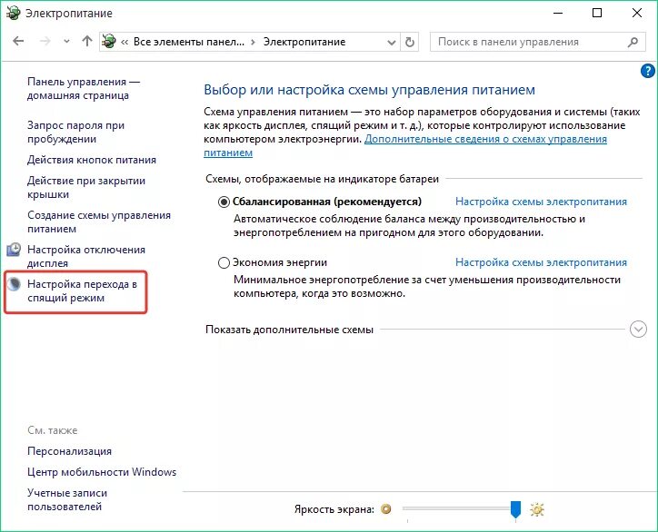The height and width of the screenshot is (532, 658).
Task: Click the power options icon in the address bar
Action: click(x=109, y=42)
